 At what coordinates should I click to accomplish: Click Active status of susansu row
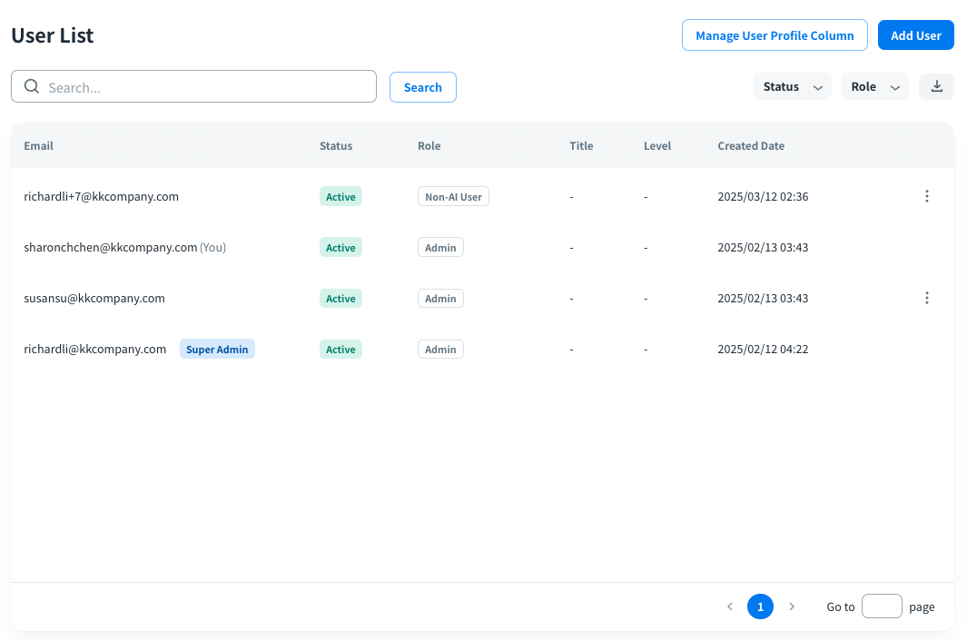[x=340, y=299]
